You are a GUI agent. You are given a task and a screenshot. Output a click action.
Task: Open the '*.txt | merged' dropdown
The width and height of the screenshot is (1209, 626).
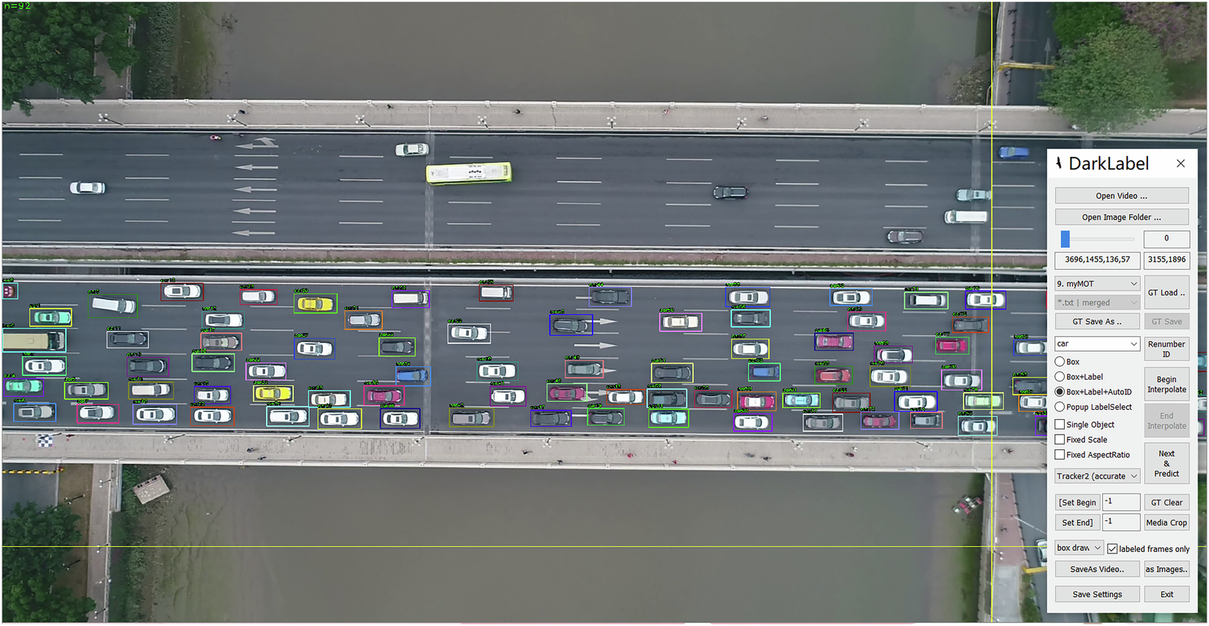tap(1098, 302)
